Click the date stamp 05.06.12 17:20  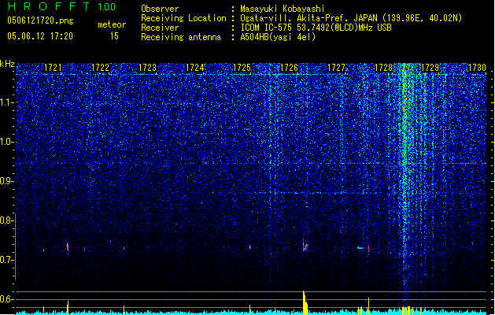[x=40, y=36]
